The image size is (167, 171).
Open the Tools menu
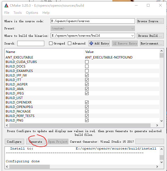tap(17, 13)
